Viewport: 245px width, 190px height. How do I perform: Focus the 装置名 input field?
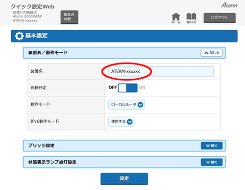coord(161,71)
